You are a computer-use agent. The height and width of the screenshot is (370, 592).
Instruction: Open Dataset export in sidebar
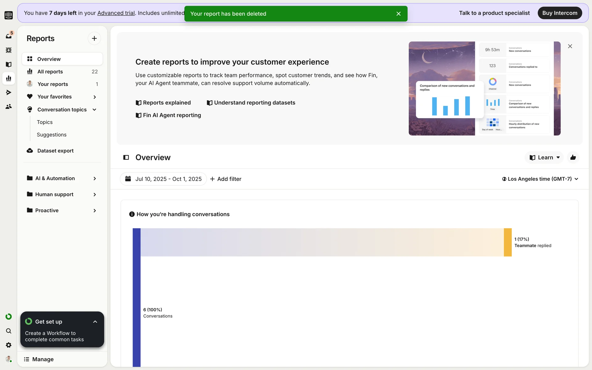[55, 151]
